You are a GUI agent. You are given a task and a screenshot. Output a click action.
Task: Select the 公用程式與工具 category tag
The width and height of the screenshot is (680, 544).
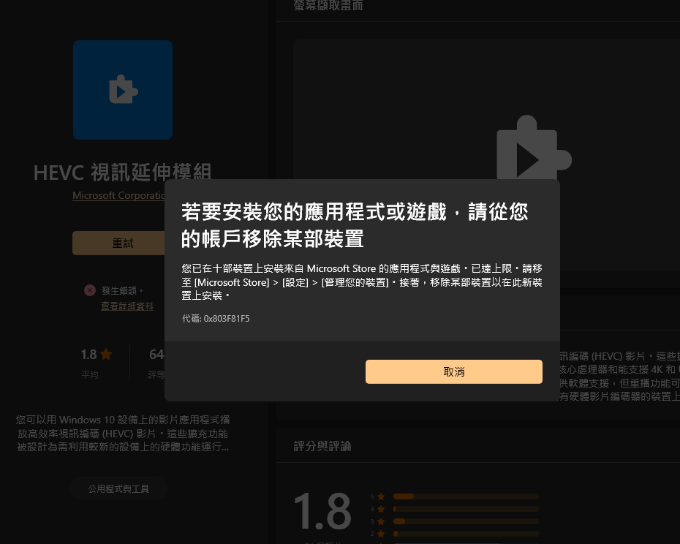tap(118, 489)
